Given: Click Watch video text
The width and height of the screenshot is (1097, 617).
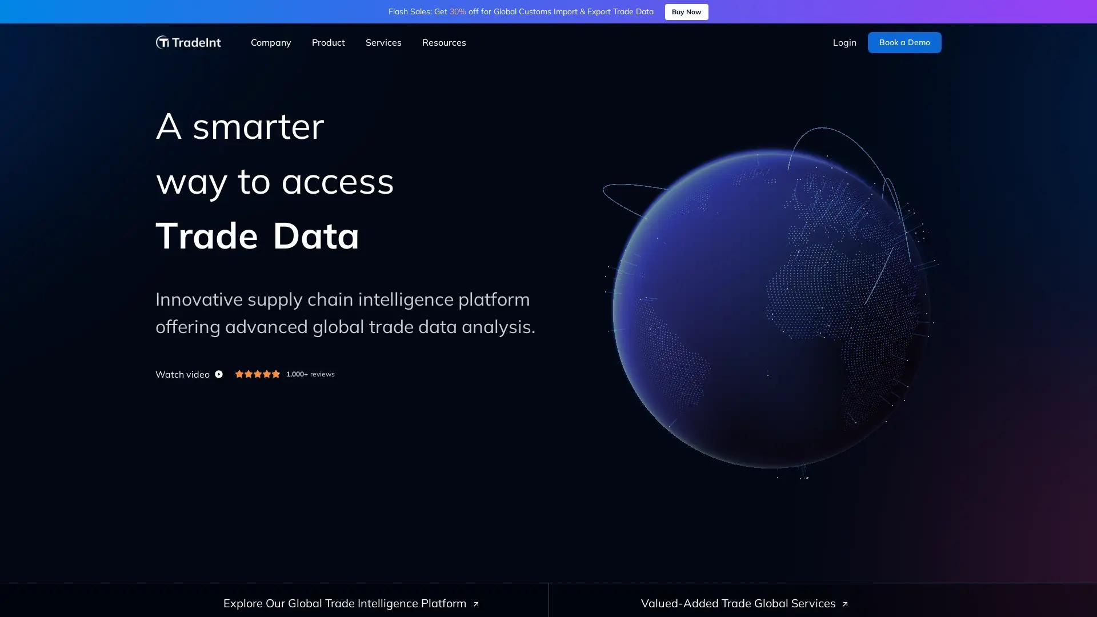Looking at the screenshot, I should 182,374.
